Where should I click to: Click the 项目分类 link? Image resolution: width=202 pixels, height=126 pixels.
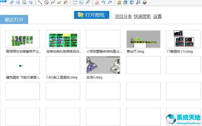[x=123, y=16]
